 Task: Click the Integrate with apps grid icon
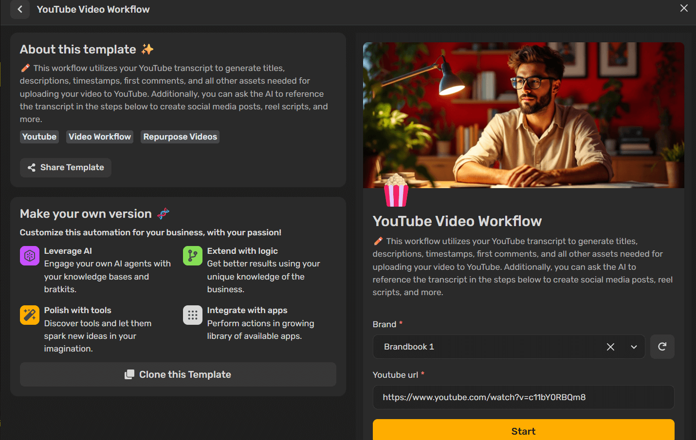pyautogui.click(x=193, y=315)
